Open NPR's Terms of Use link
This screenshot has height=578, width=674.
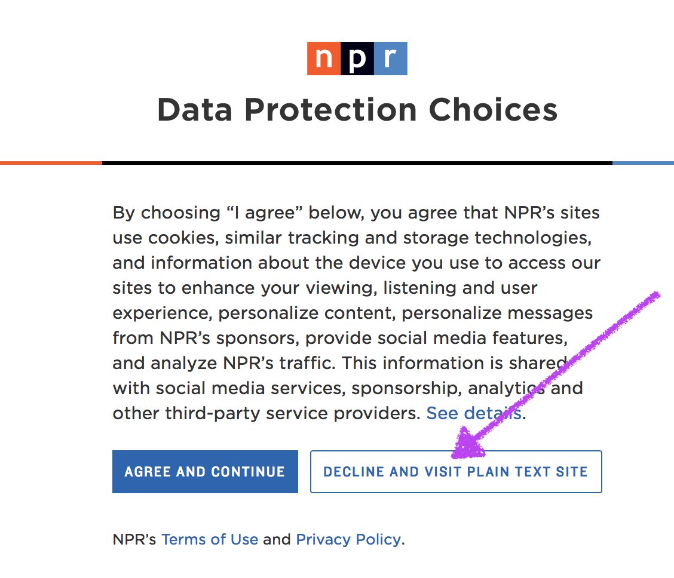(x=210, y=540)
